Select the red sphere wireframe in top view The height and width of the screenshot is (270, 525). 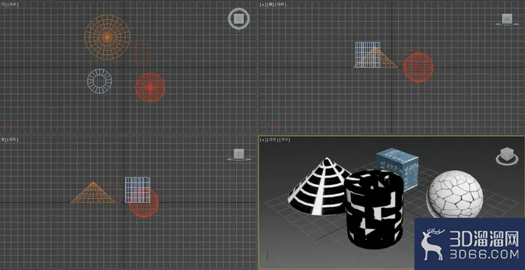150,88
